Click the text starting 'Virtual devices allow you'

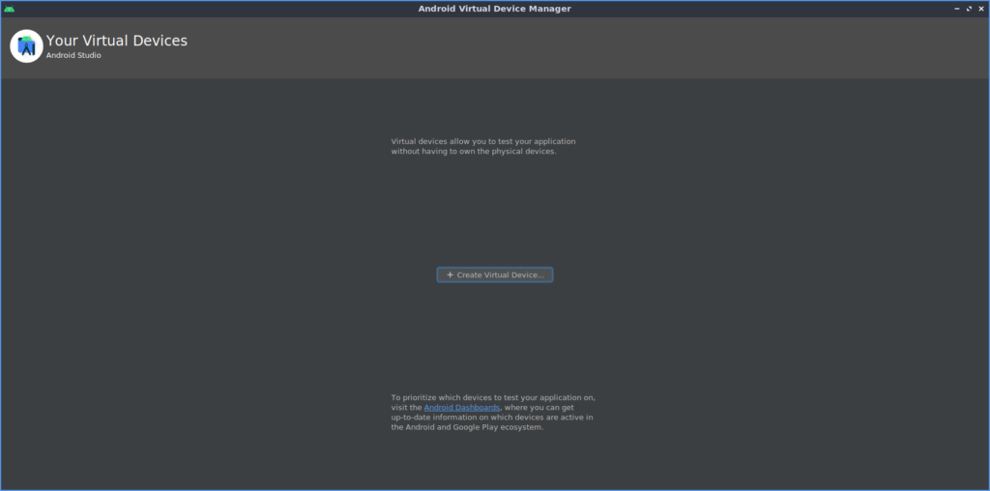tap(483, 146)
